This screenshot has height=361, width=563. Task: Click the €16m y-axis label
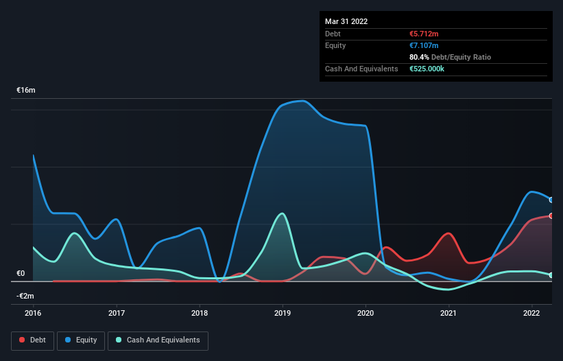(x=26, y=90)
